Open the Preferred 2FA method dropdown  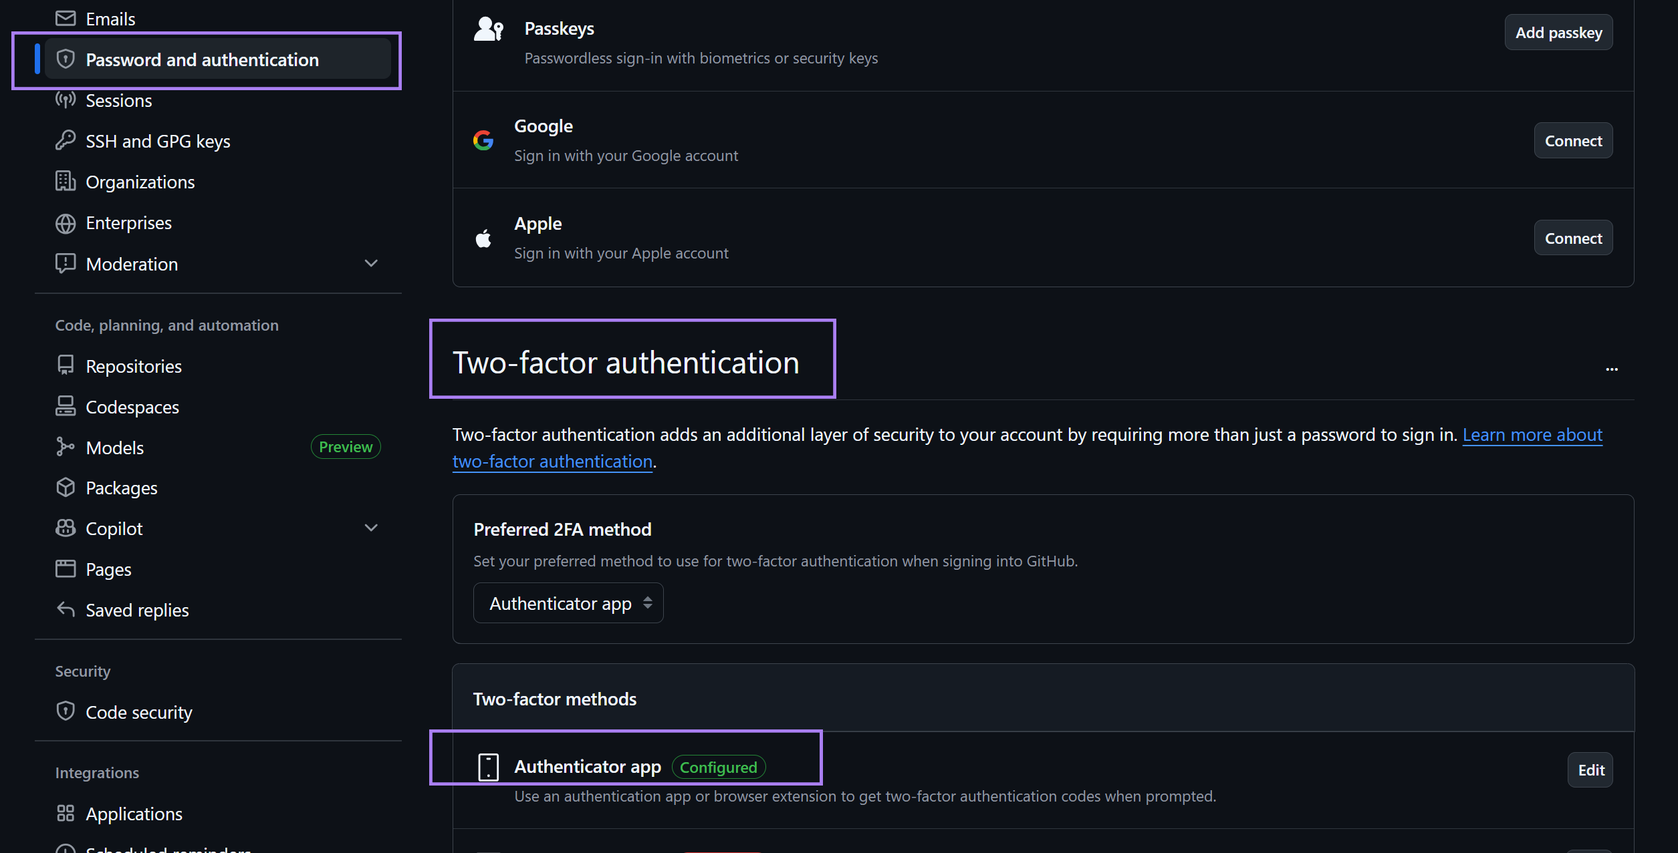point(568,603)
